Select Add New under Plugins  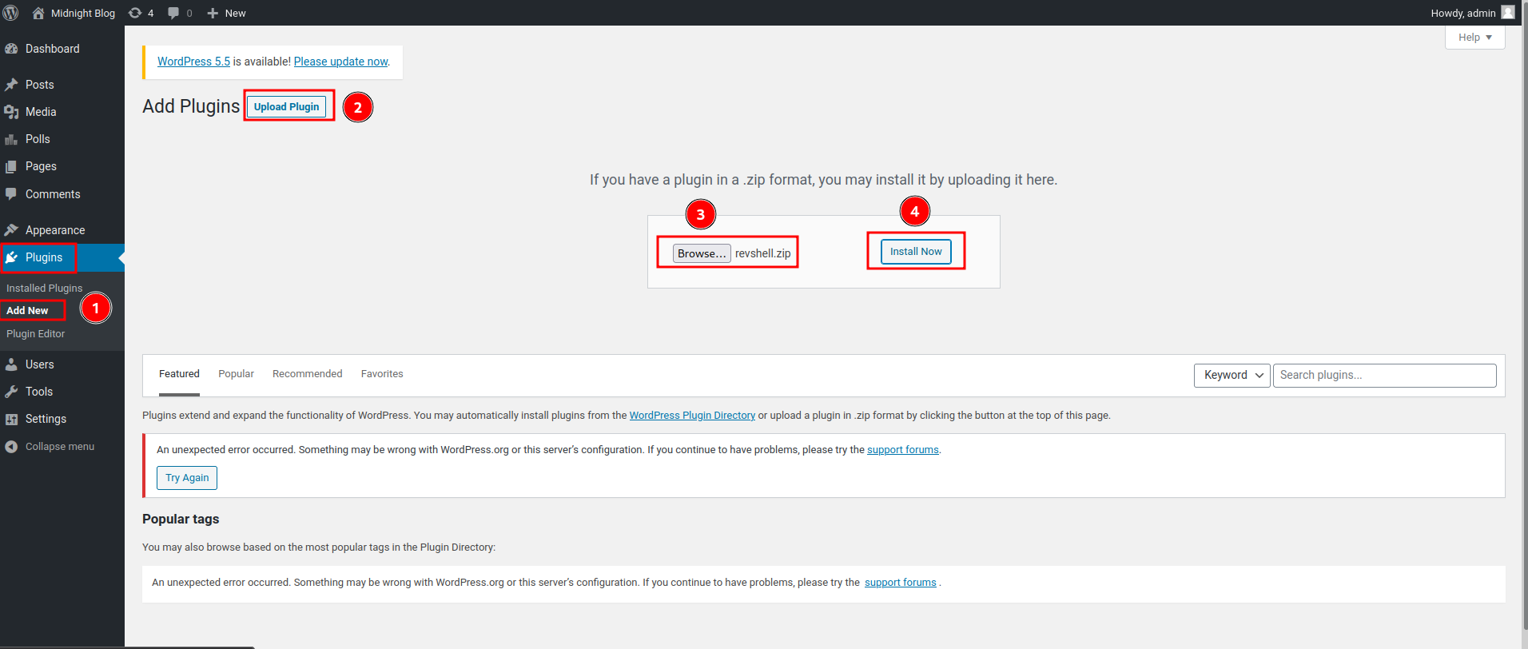pos(27,310)
